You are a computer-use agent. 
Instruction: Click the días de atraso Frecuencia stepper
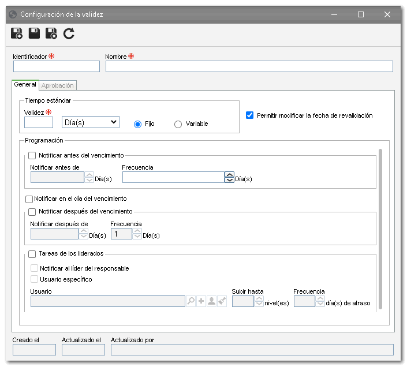pos(320,301)
